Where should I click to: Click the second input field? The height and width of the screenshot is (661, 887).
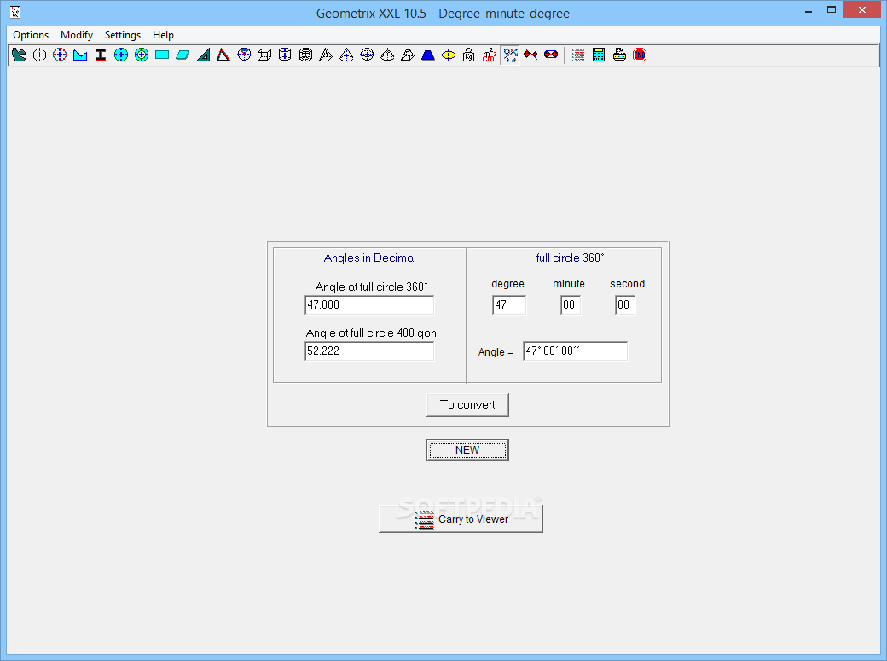point(625,305)
